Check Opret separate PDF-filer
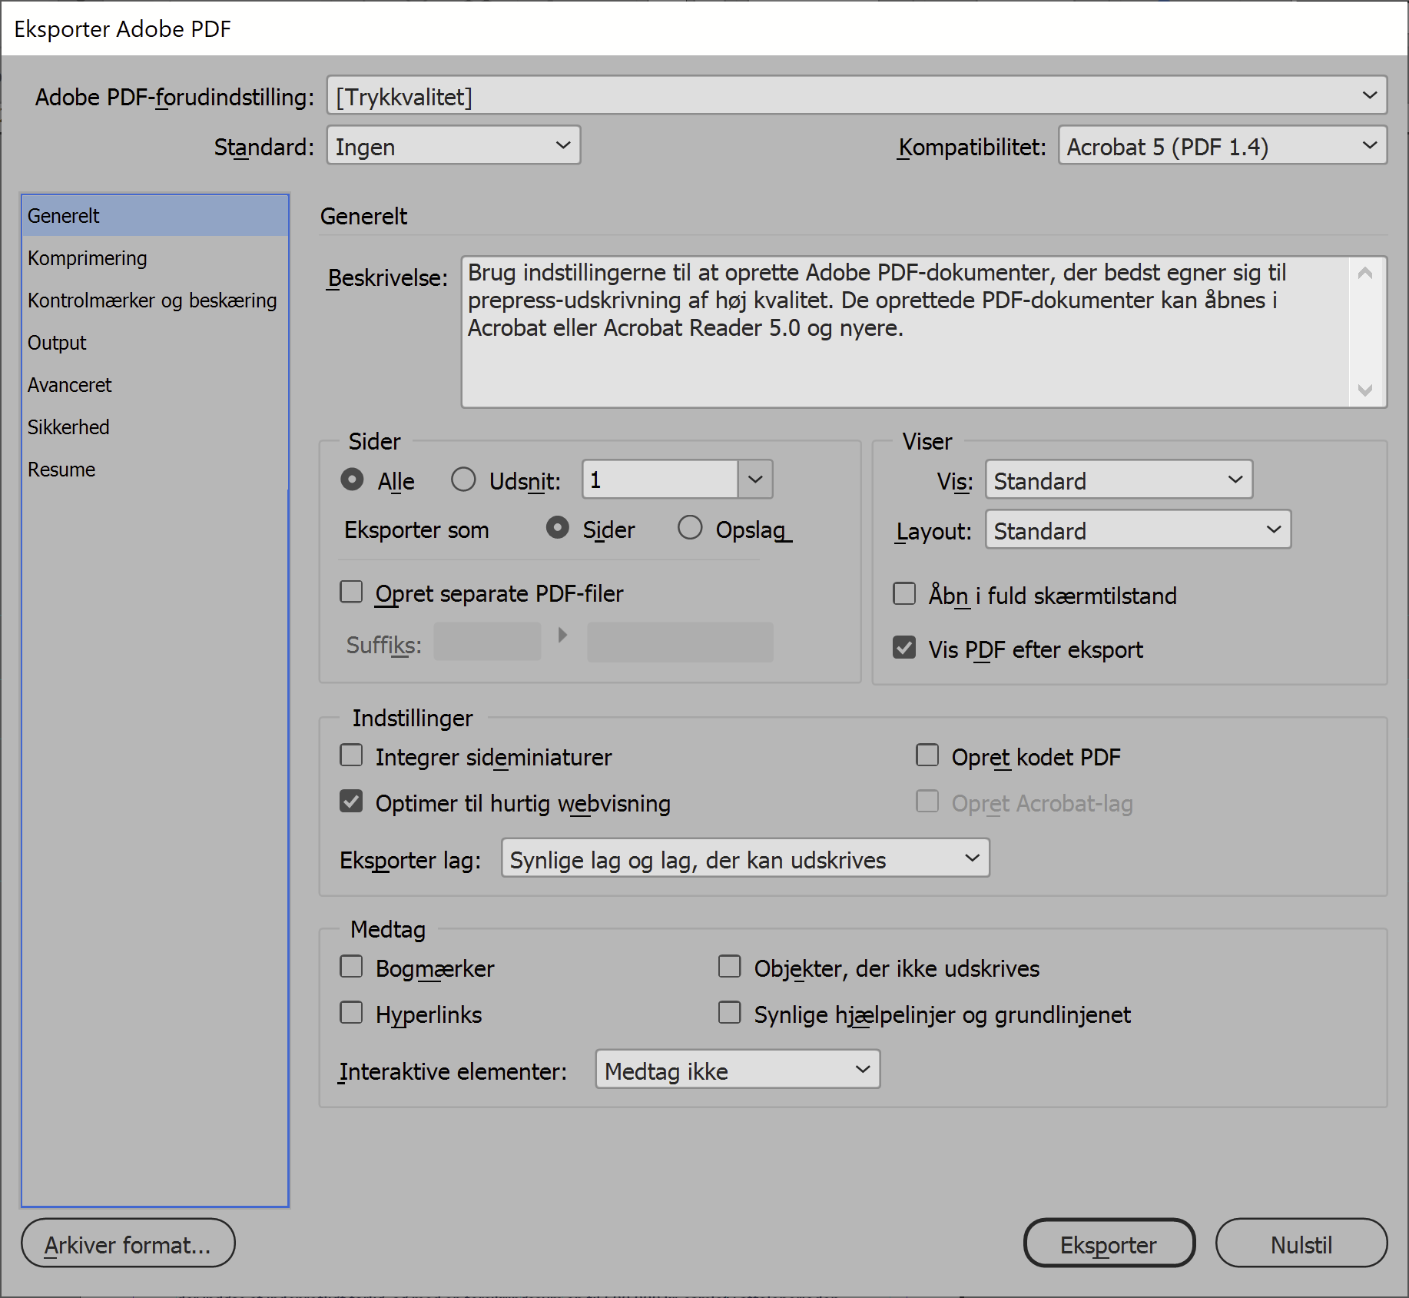1409x1298 pixels. pyautogui.click(x=351, y=592)
